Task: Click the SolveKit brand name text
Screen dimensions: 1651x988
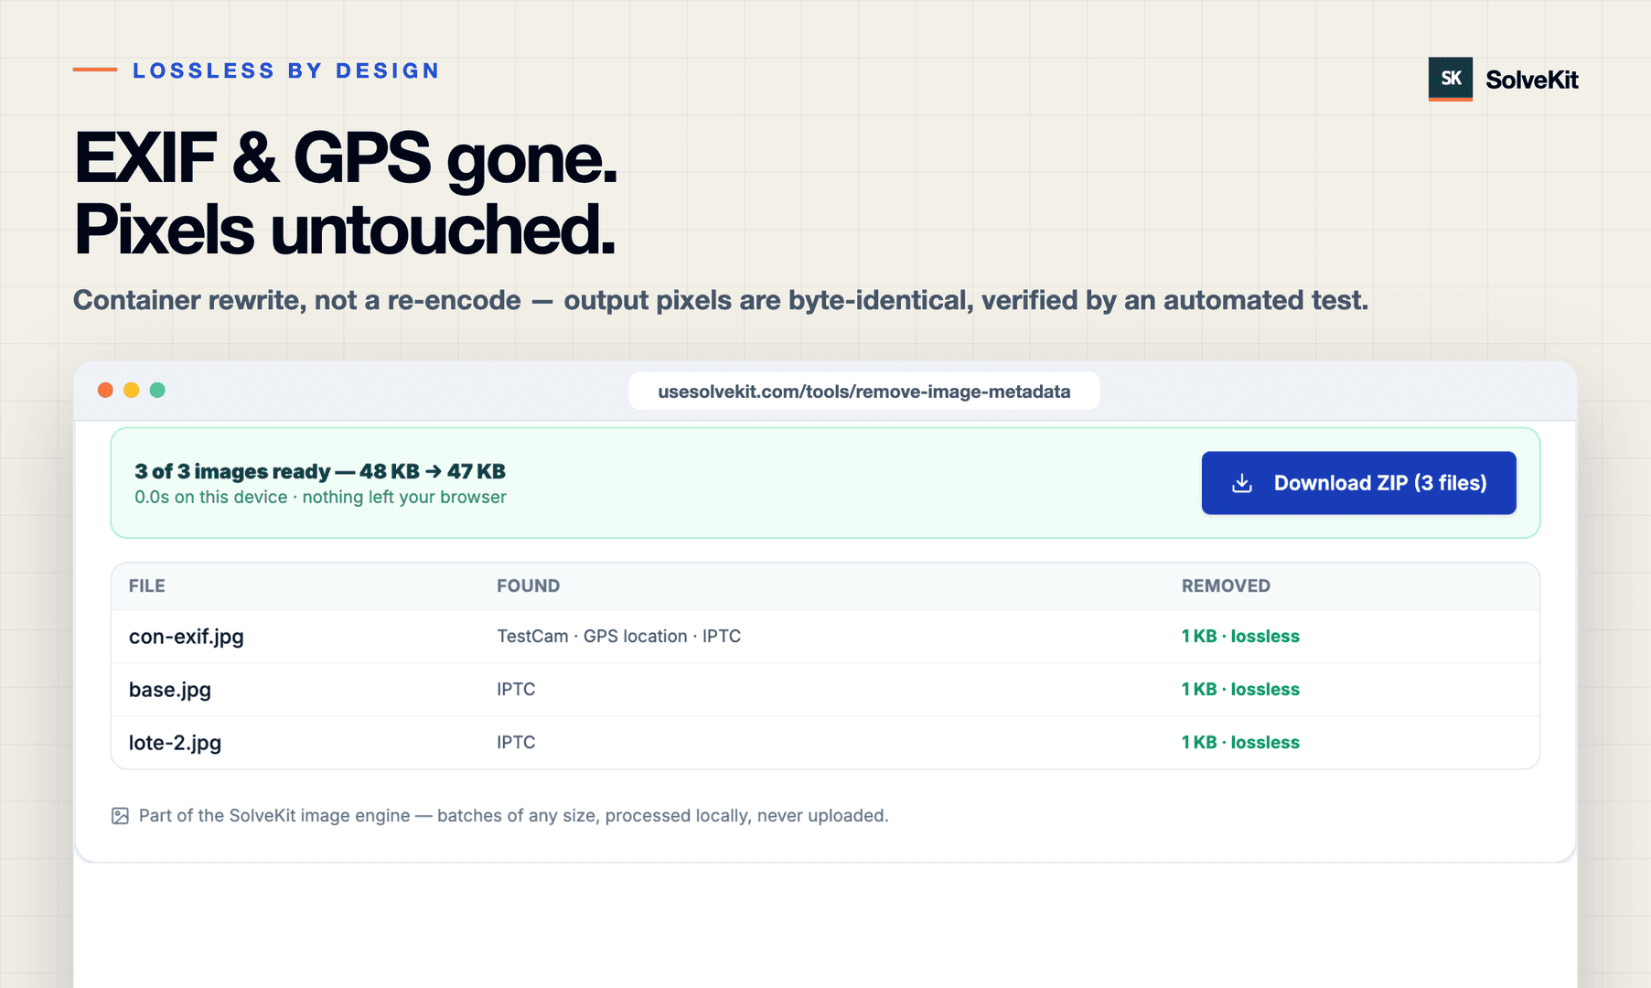Action: coord(1532,81)
